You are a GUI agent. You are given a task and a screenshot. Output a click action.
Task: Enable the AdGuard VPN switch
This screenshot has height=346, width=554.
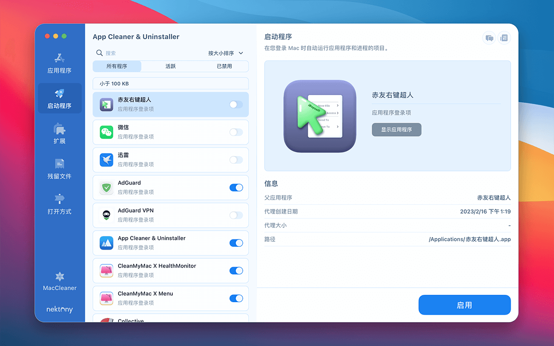click(236, 215)
